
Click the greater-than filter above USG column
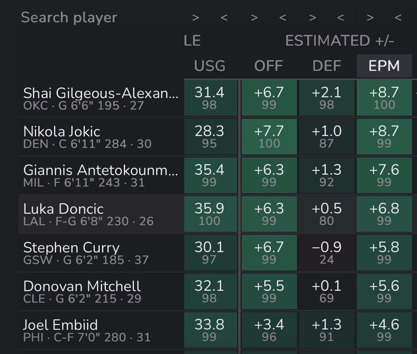pyautogui.click(x=196, y=17)
